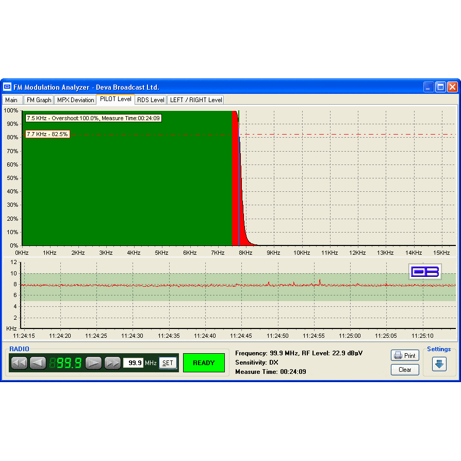
Task: Click the 7.7 KHz - 82.5% marker label
Action: click(47, 134)
